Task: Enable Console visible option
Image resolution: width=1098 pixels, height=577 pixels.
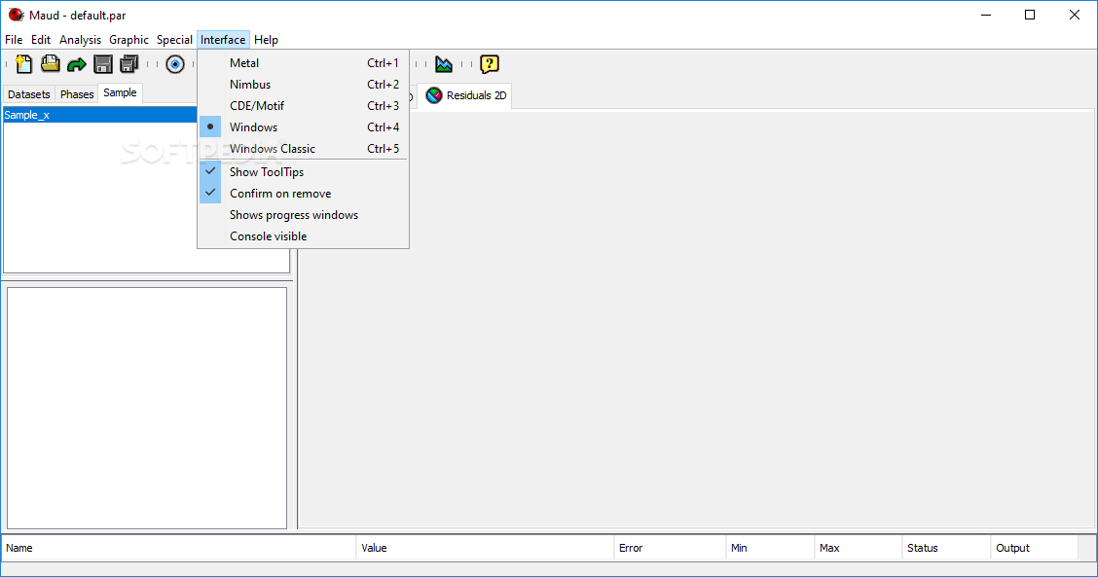Action: (303, 236)
